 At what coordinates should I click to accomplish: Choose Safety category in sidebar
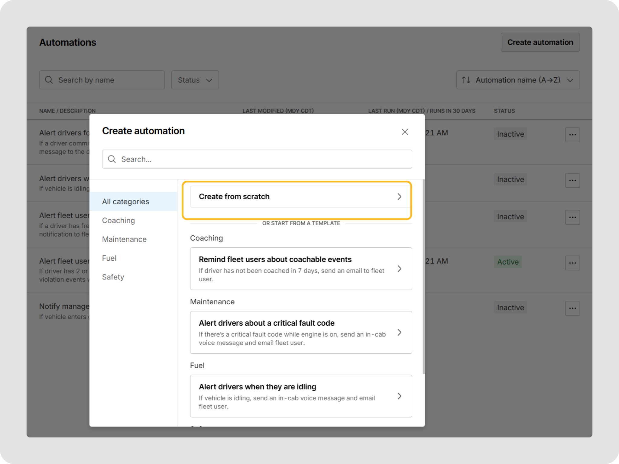pyautogui.click(x=113, y=277)
